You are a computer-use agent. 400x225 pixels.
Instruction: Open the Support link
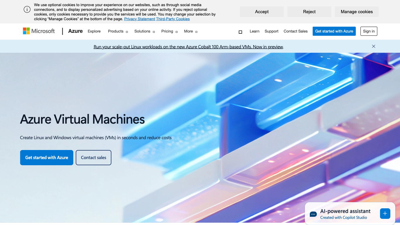(x=271, y=31)
